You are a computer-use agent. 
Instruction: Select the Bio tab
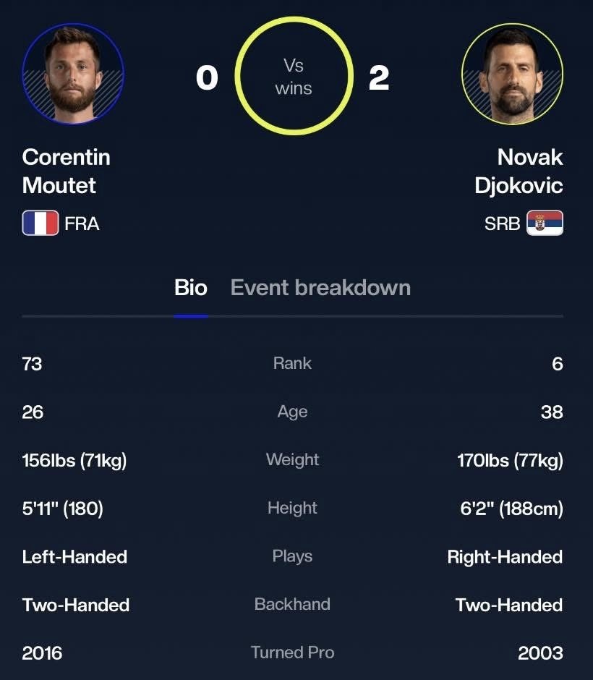tap(191, 287)
